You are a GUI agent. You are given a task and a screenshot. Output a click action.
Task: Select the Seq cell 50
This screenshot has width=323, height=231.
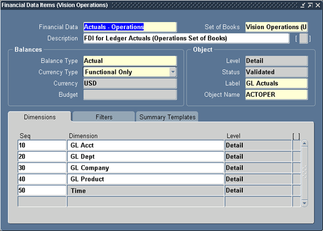[42, 190]
